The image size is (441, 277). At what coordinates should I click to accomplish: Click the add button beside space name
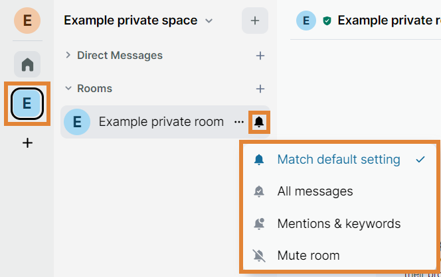(x=255, y=21)
